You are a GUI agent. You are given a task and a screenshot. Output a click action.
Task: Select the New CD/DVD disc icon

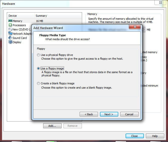(x=10, y=29)
